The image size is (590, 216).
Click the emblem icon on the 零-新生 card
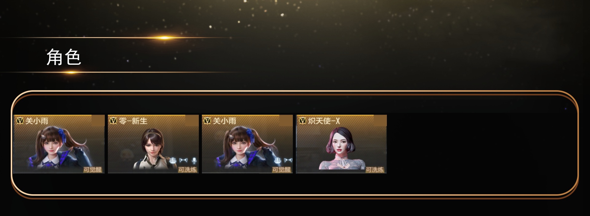[173, 160]
